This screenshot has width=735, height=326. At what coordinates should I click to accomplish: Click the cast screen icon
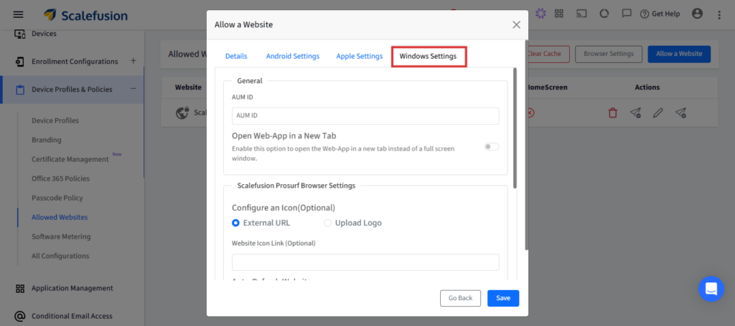pyautogui.click(x=581, y=14)
